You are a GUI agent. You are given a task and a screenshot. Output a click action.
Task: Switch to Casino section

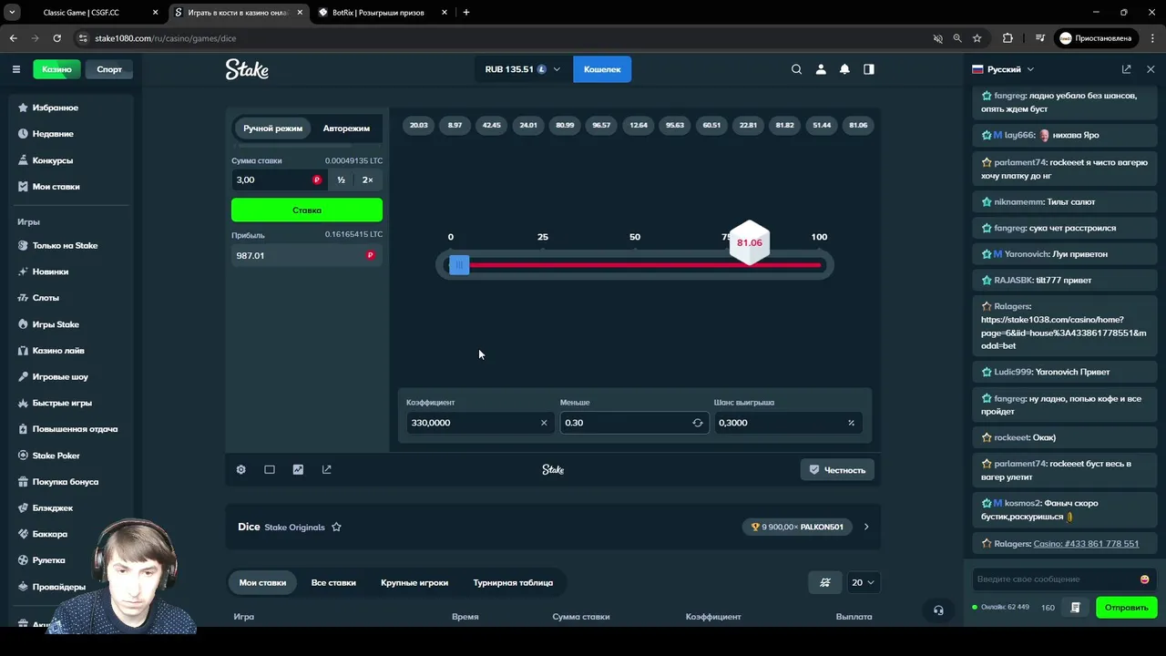pyautogui.click(x=56, y=69)
